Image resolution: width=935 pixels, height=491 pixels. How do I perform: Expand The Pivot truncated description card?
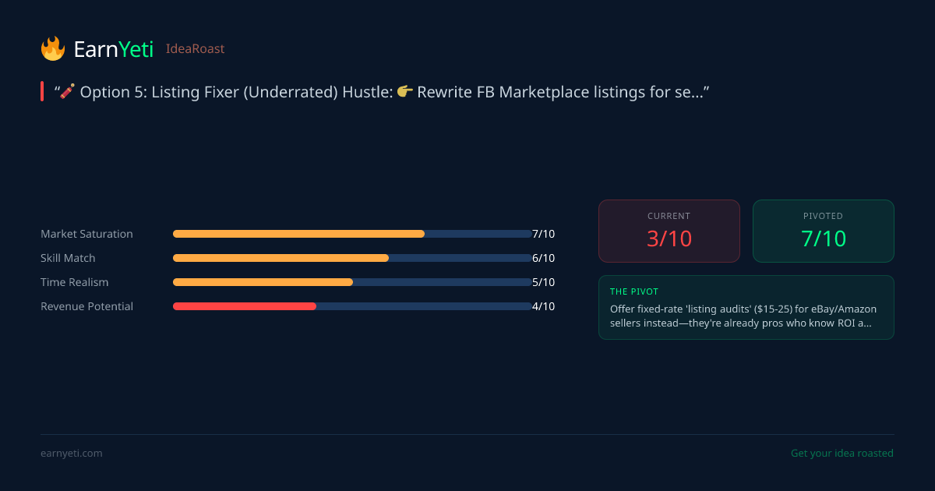746,307
